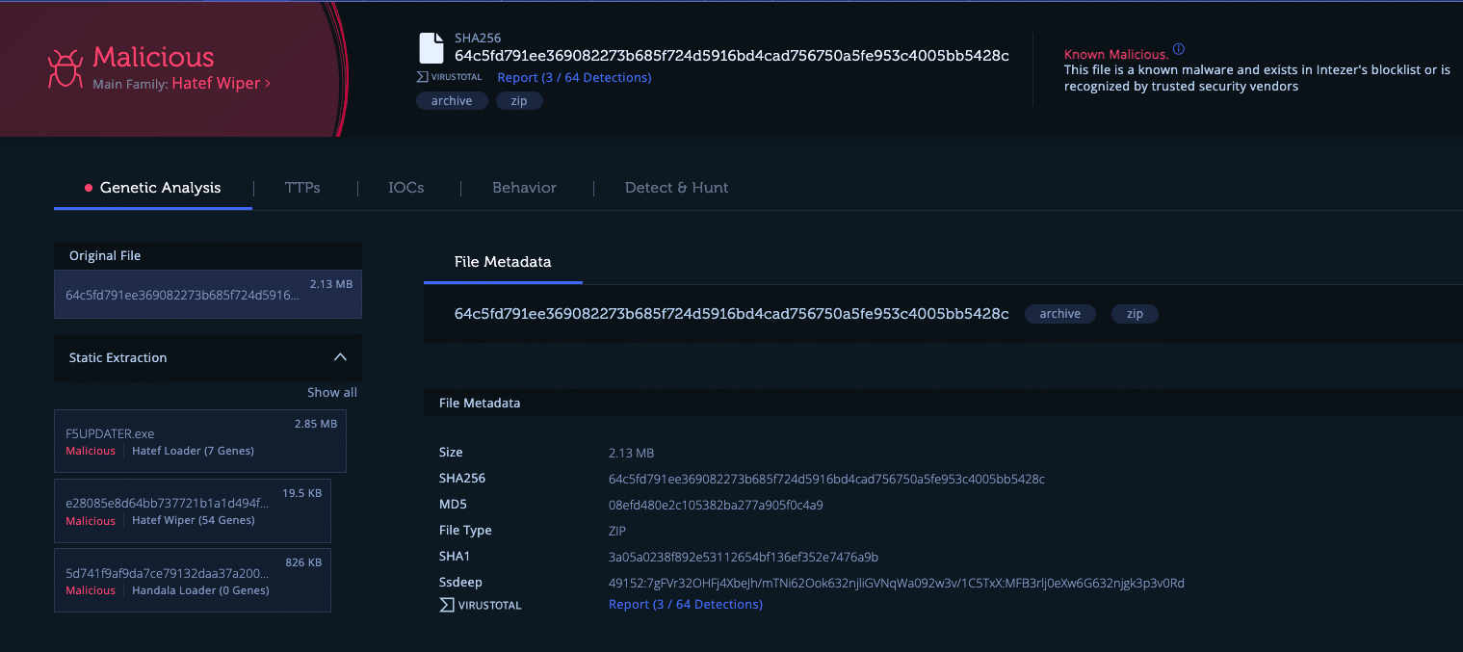Click the Known Malicious info icon
Image resolution: width=1463 pixels, height=652 pixels.
click(x=1179, y=50)
